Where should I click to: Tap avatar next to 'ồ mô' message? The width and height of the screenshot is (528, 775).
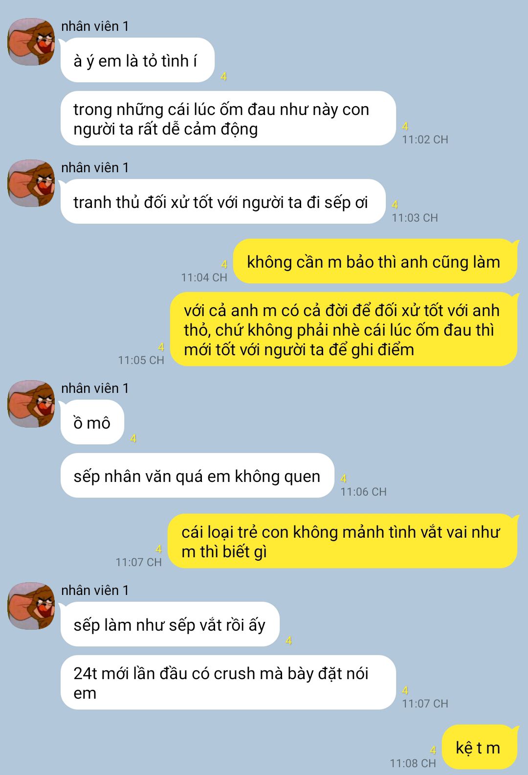(x=31, y=404)
